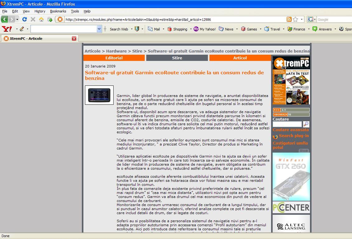Screen dimensions: 352x239
Task: Click the Altec Lansing banner
Action: click(291, 224)
